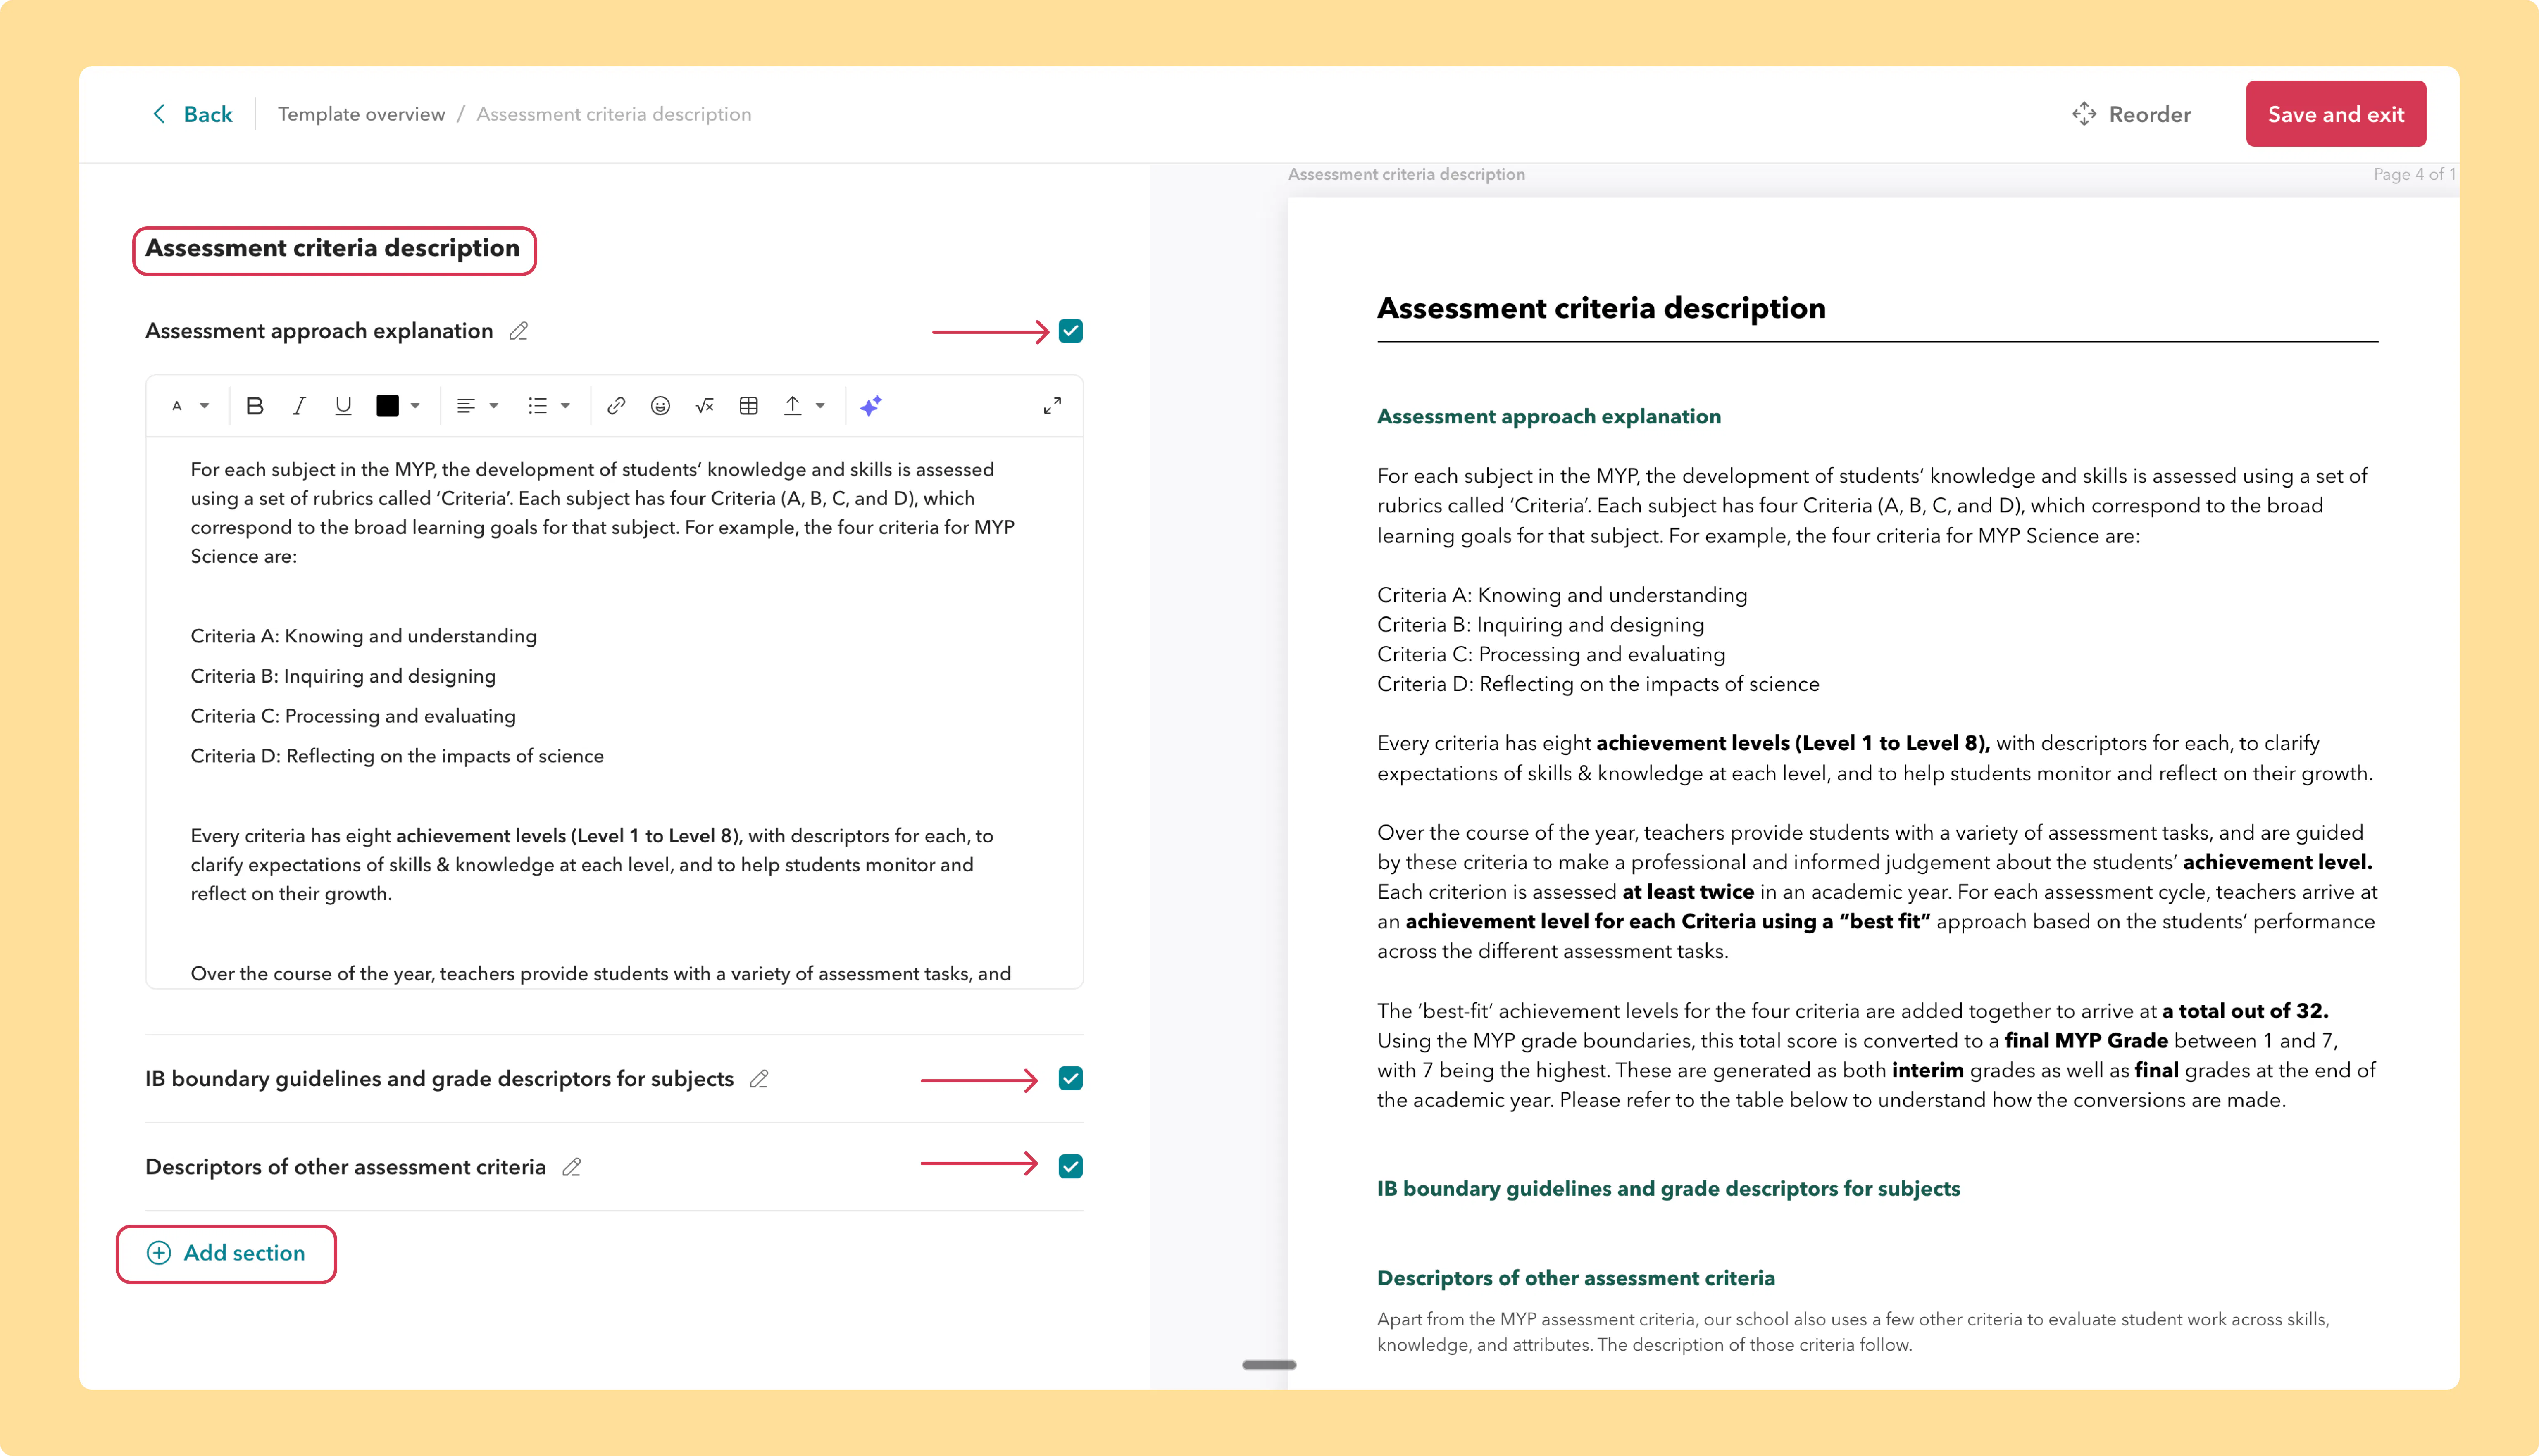The height and width of the screenshot is (1456, 2539).
Task: Click the font size 'A' icon
Action: click(x=177, y=406)
